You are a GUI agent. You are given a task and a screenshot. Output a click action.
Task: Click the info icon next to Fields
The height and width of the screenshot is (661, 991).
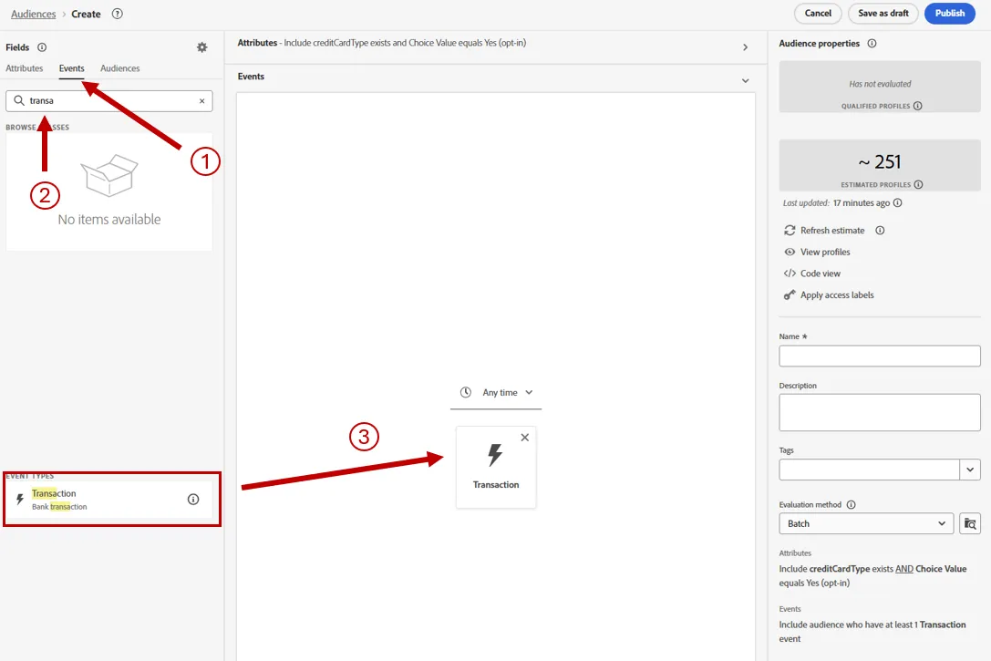(x=42, y=47)
